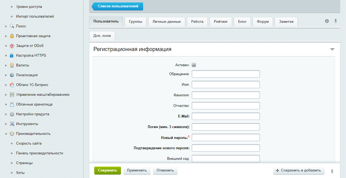Focus the Отчество input field
Screen dimensions: 346x178
pos(226,106)
